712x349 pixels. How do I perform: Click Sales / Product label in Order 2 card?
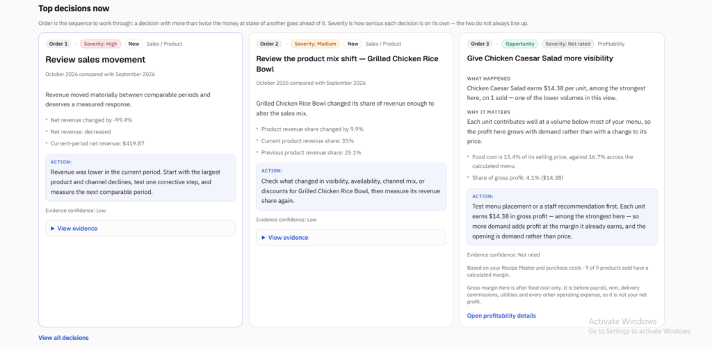pyautogui.click(x=383, y=44)
